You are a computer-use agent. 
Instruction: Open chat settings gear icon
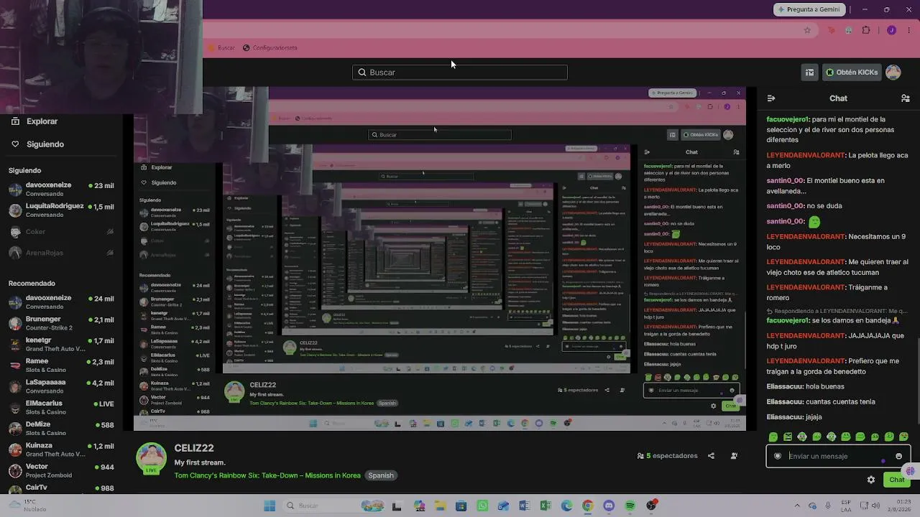[871, 480]
